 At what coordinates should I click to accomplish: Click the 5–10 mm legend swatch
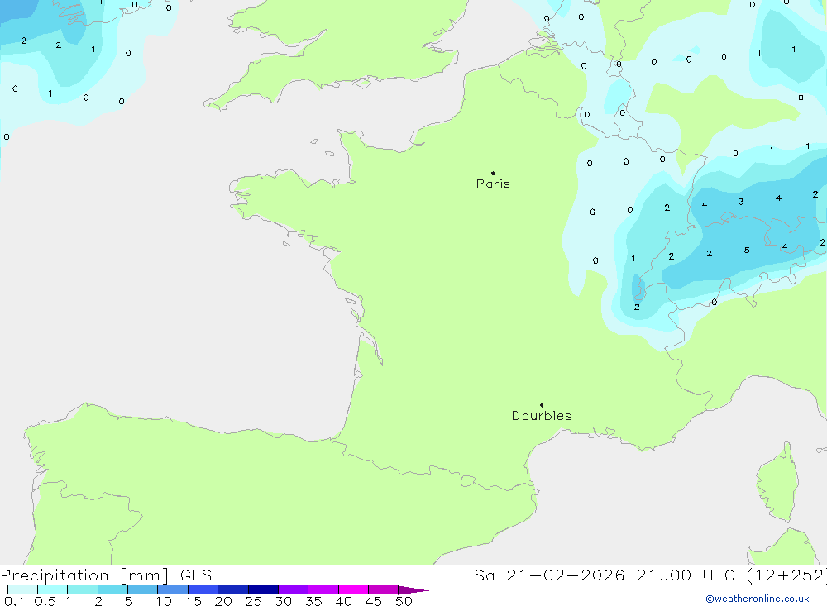click(143, 589)
